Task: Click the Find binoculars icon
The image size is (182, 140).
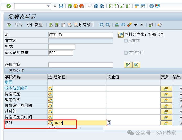Action: [96, 6]
